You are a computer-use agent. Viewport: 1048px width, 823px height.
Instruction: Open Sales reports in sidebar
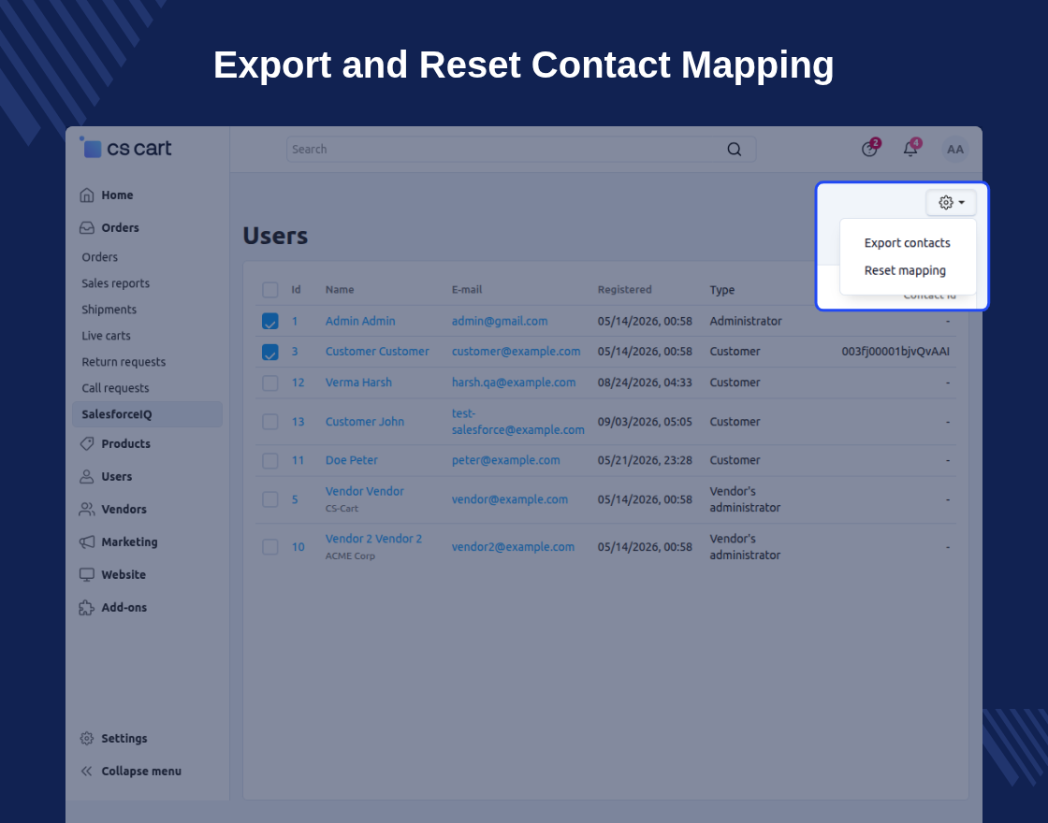click(x=116, y=283)
